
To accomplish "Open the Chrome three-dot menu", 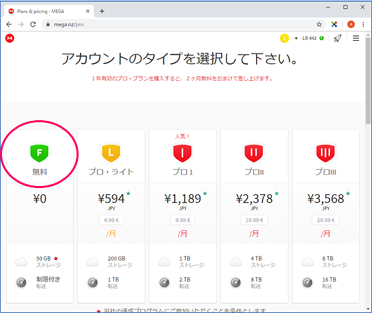I will tap(363, 24).
